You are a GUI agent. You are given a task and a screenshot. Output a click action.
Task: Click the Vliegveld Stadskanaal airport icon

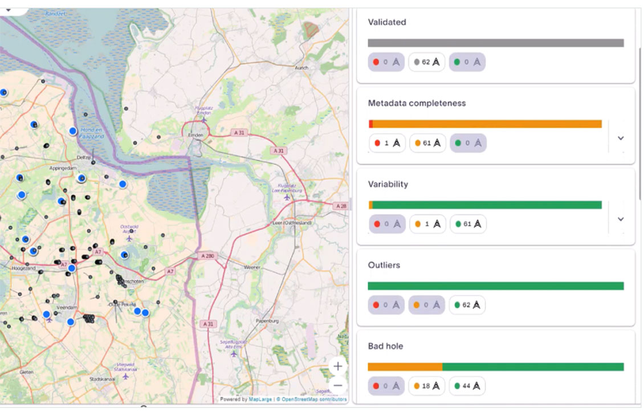click(125, 376)
